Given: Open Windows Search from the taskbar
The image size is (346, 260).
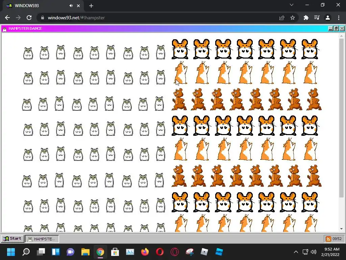Looking at the screenshot, I should tap(26, 252).
